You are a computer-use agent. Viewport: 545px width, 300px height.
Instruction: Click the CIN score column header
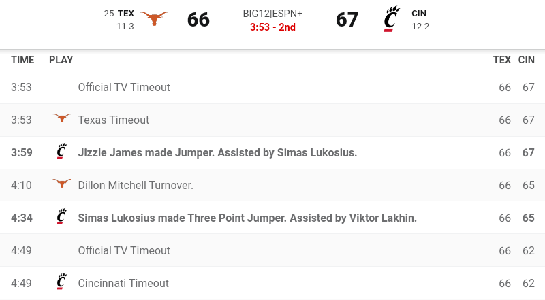click(x=526, y=60)
